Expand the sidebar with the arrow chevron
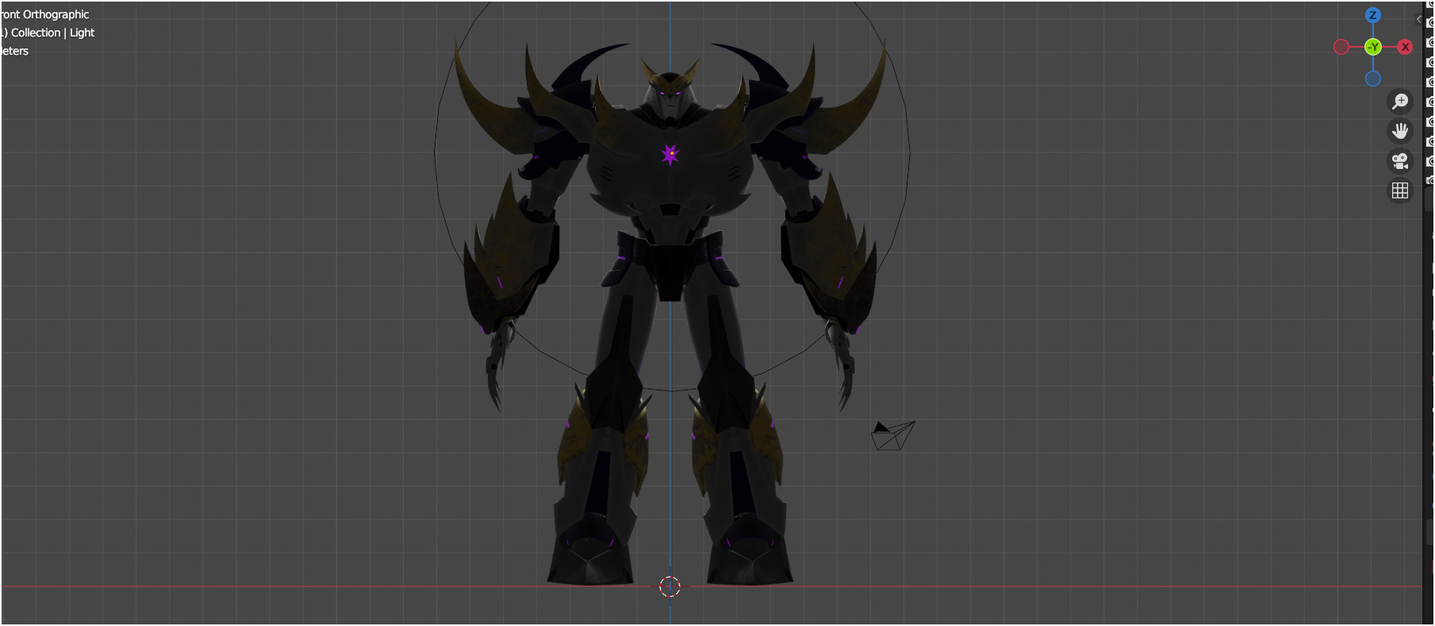Screen dimensions: 1435x626 tap(1418, 19)
